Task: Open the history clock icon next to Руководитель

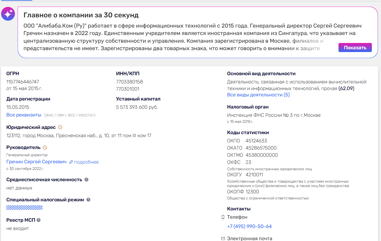Action: 45,148
